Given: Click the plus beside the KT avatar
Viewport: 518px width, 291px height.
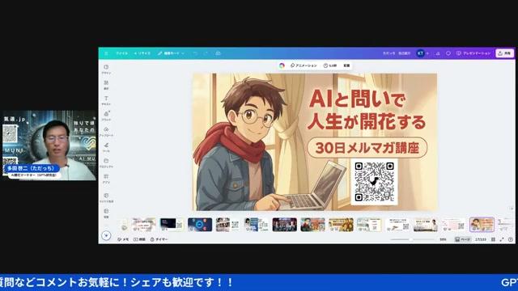Looking at the screenshot, I should coord(427,53).
